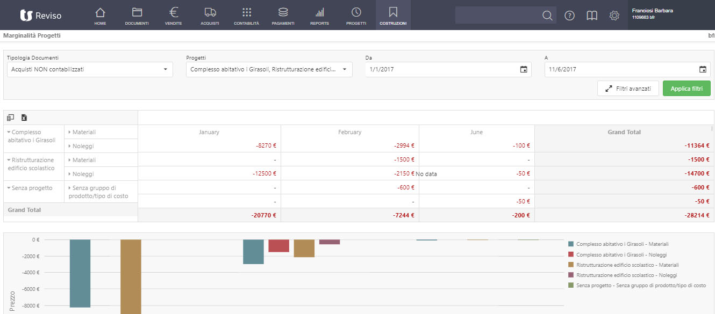
Task: Open Acquisti with the truck icon
Action: (x=210, y=16)
